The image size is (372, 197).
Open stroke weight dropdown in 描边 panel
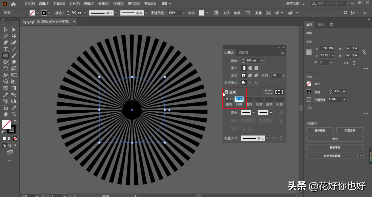(262, 61)
